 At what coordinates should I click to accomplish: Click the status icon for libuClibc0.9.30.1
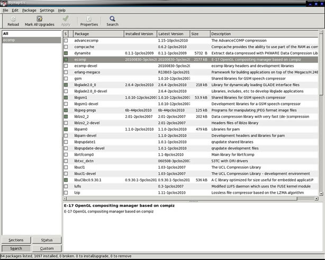click(66, 180)
